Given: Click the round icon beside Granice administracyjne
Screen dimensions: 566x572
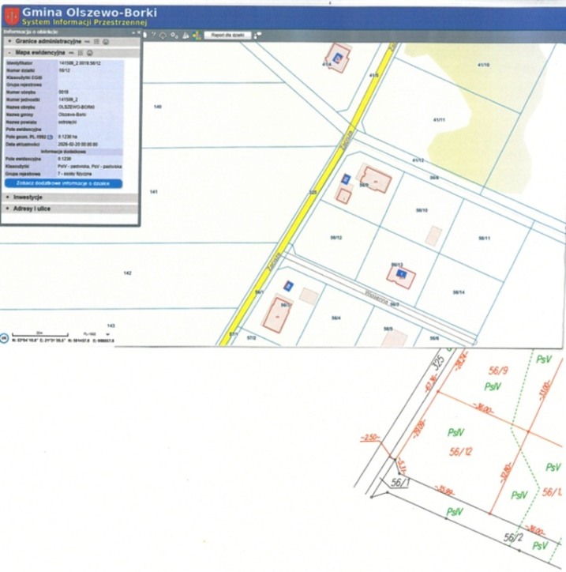Looking at the screenshot, I should [104, 40].
